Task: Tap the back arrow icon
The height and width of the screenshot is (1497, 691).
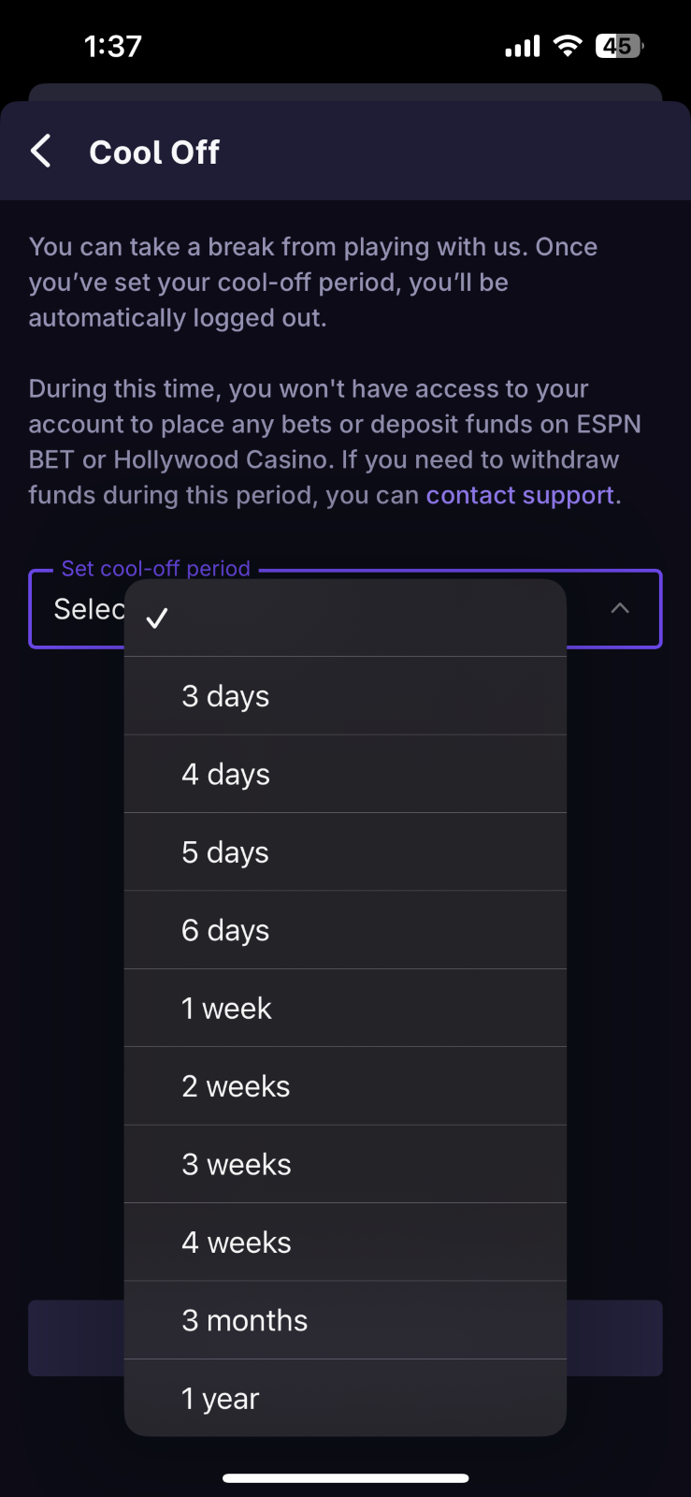Action: 41,152
